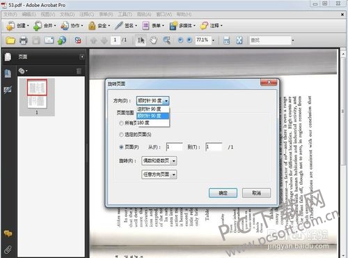Click the previous page arrow

(x=93, y=40)
